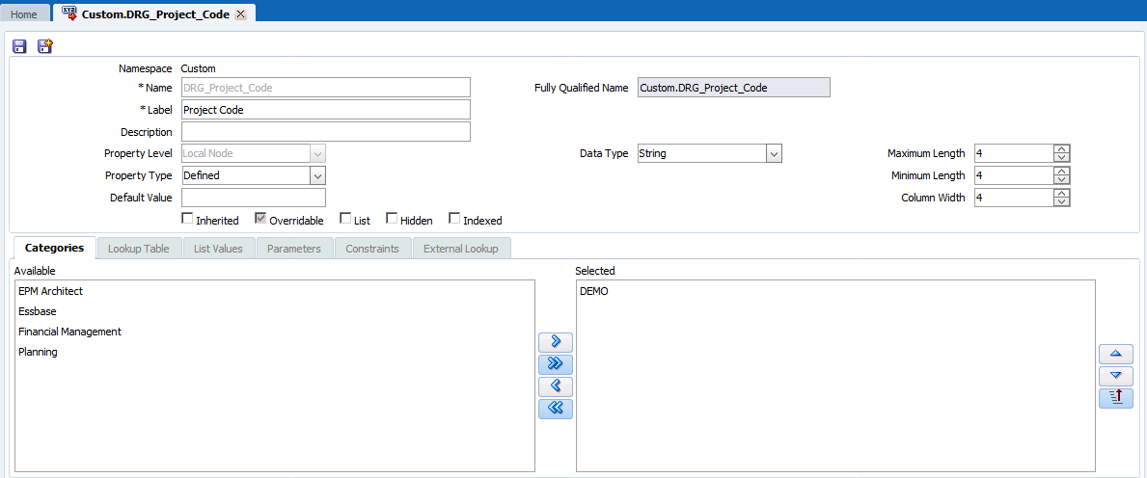This screenshot has width=1147, height=478.
Task: Toggle the Hidden checkbox
Action: (x=392, y=220)
